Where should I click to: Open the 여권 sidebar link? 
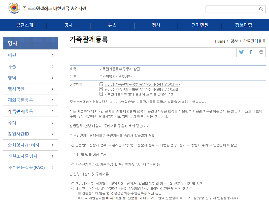click(12, 55)
